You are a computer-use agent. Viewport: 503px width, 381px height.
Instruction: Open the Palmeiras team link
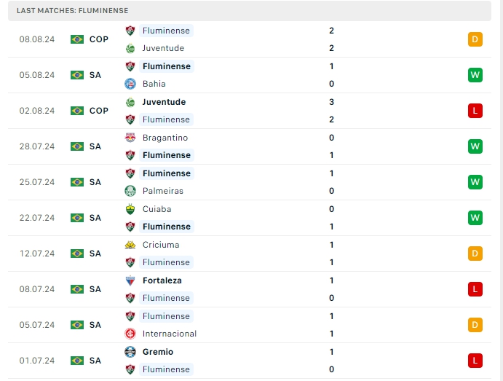click(163, 191)
